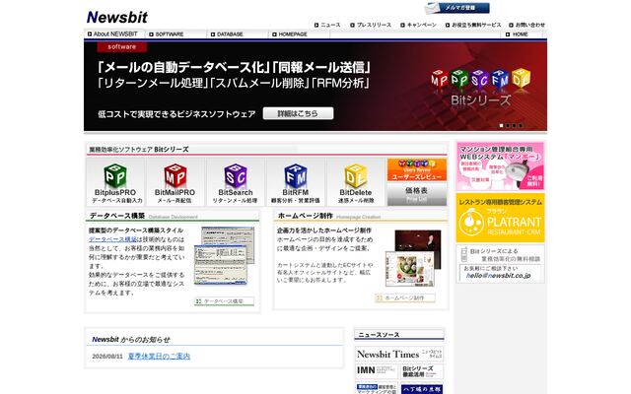Click the Newsbit logo
Screen dimensions: 631x394
click(x=117, y=18)
